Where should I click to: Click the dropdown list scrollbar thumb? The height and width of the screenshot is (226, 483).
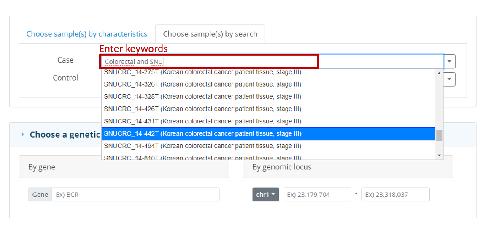(439, 135)
